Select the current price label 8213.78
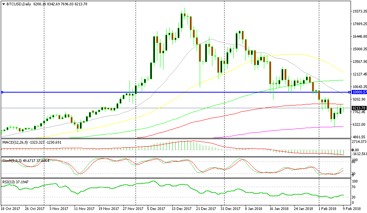Image resolution: width=367 pixels, height=213 pixels. pos(359,108)
